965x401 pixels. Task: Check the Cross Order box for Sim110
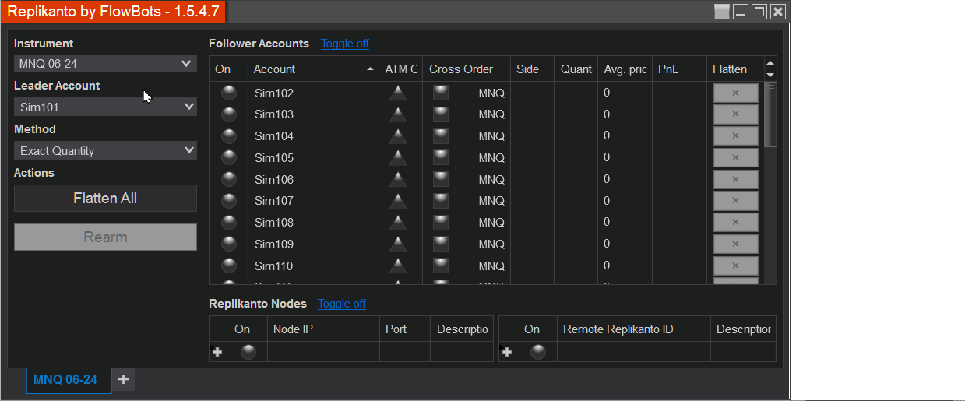pos(441,266)
